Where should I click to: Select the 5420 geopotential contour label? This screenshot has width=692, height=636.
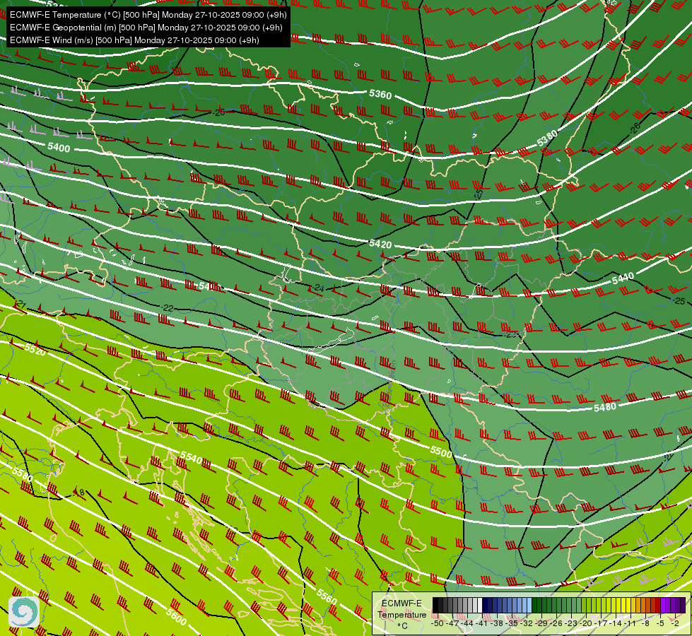380,244
